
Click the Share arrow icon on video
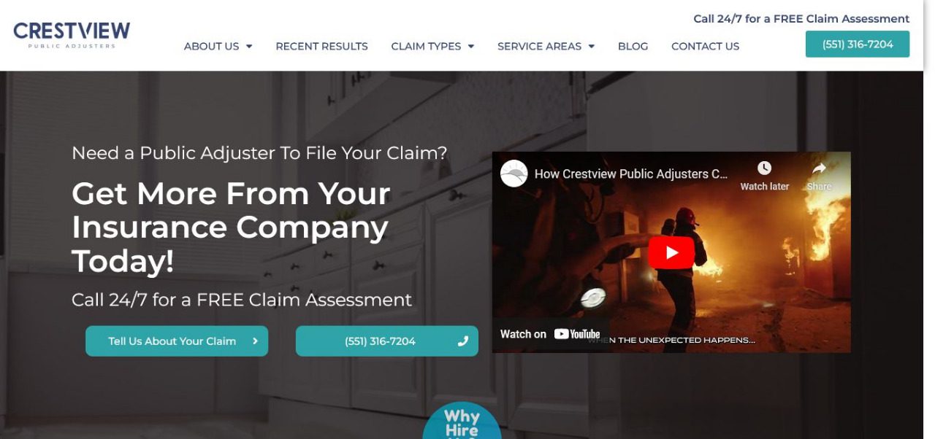[x=819, y=168]
